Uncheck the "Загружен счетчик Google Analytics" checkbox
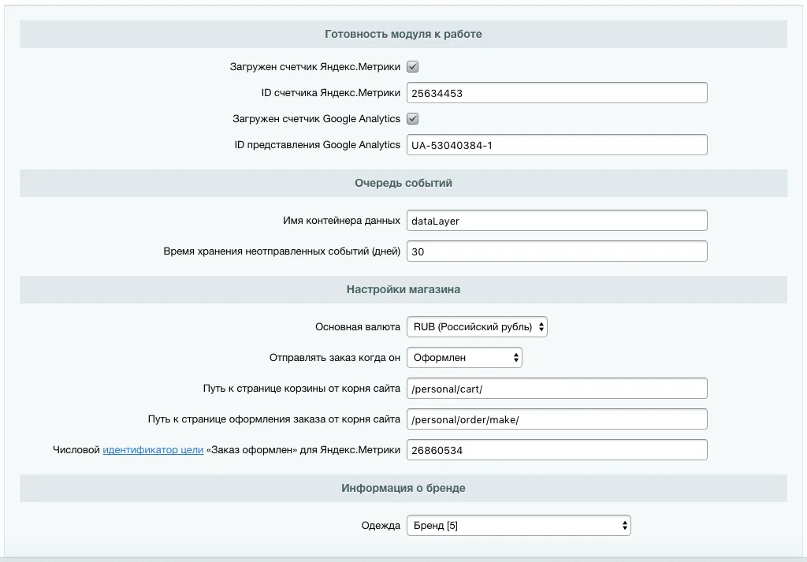Viewport: 807px width, 562px height. [412, 118]
